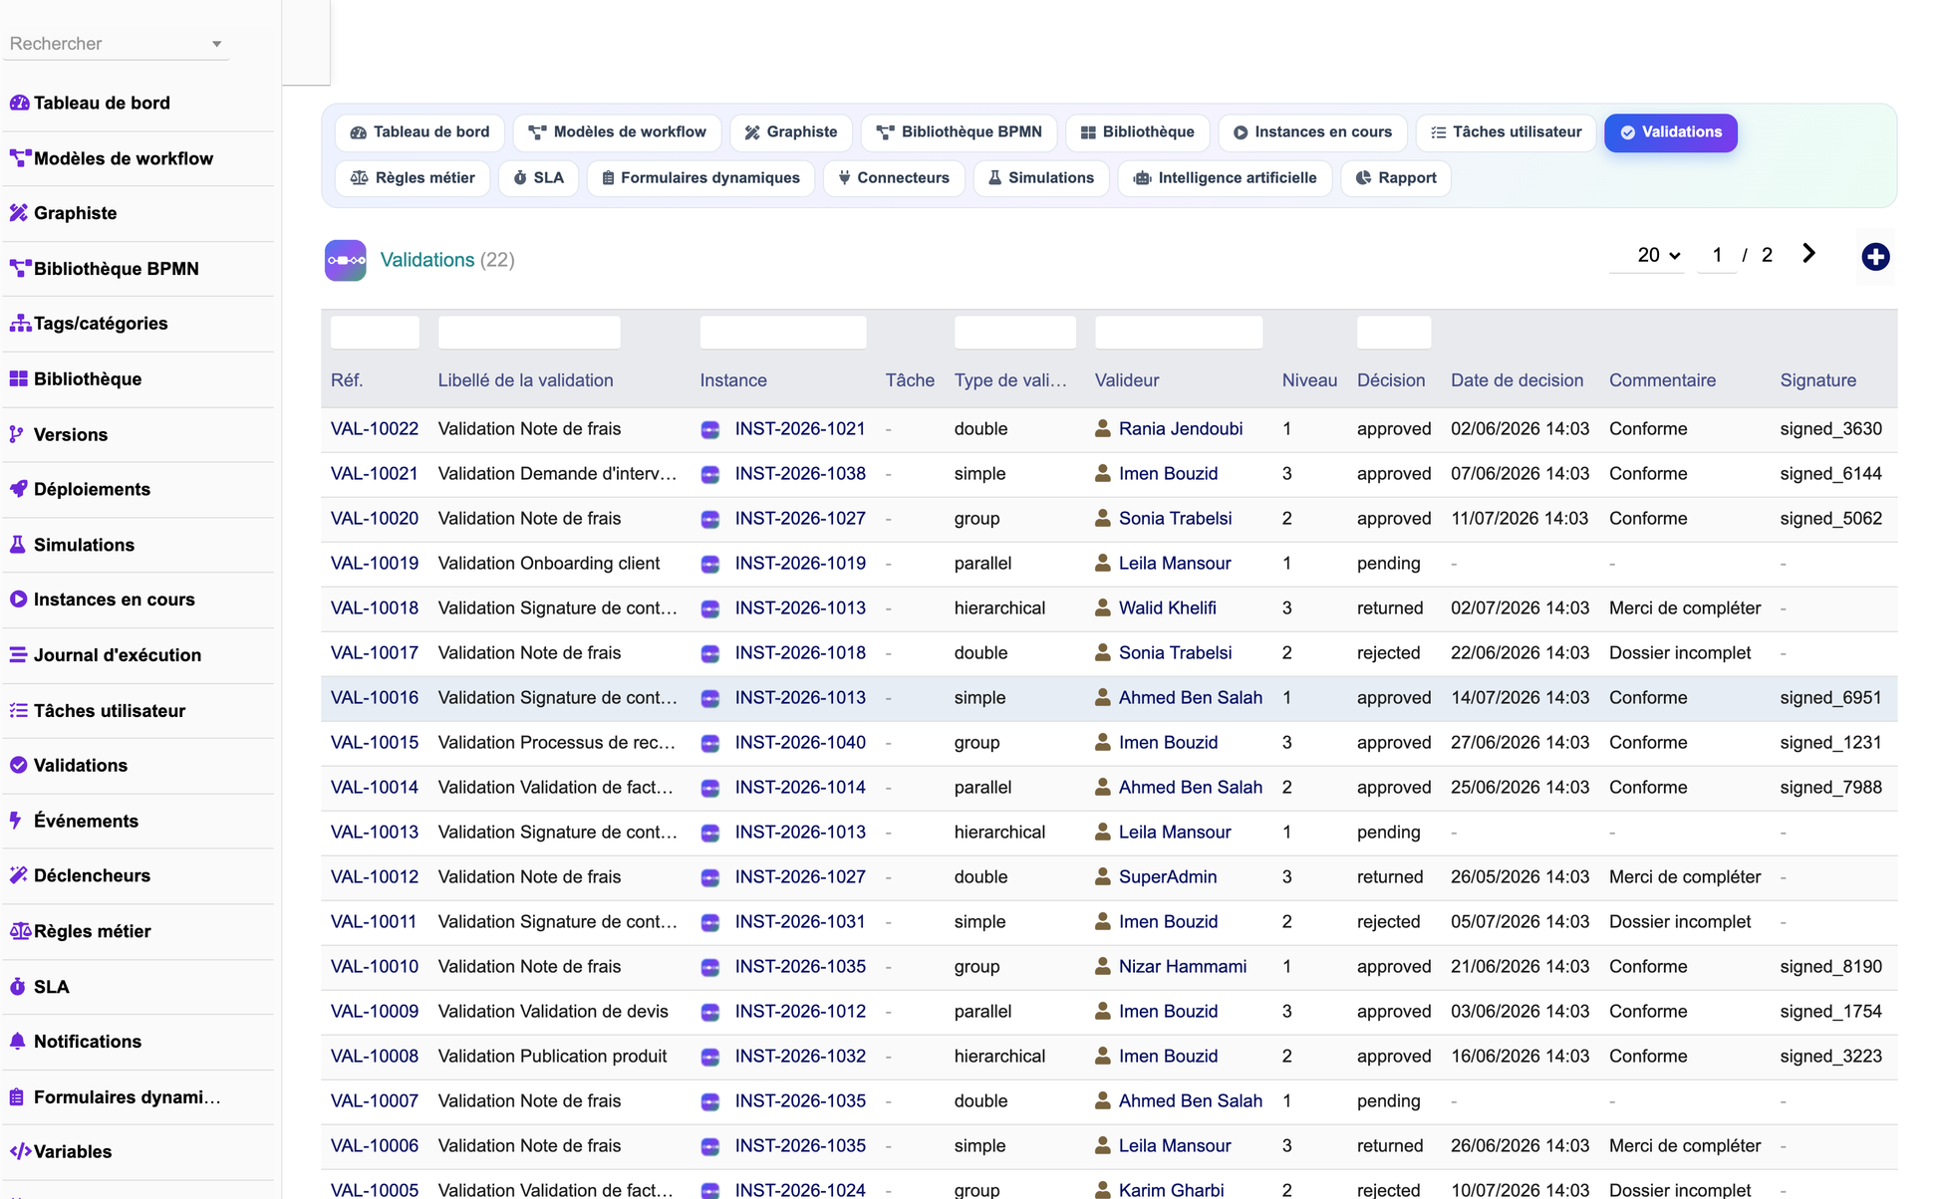Open Simulations in the sidebar
The width and height of the screenshot is (1939, 1199).
coord(72,546)
